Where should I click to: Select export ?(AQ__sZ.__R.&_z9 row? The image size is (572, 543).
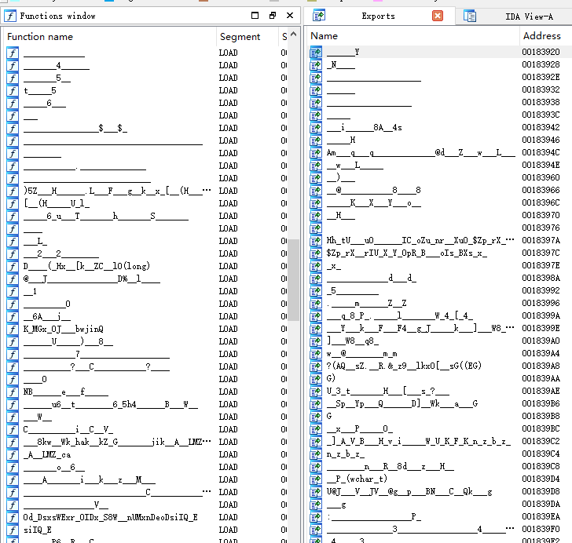click(404, 366)
